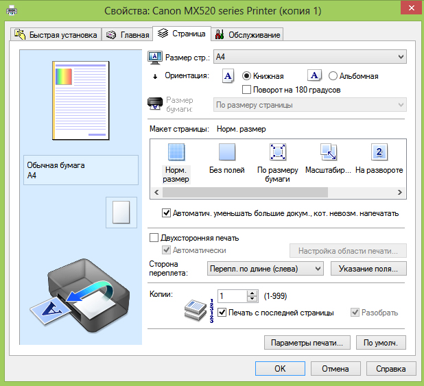The image size is (424, 386).
Task: Click the По умолч. button
Action: click(x=381, y=343)
